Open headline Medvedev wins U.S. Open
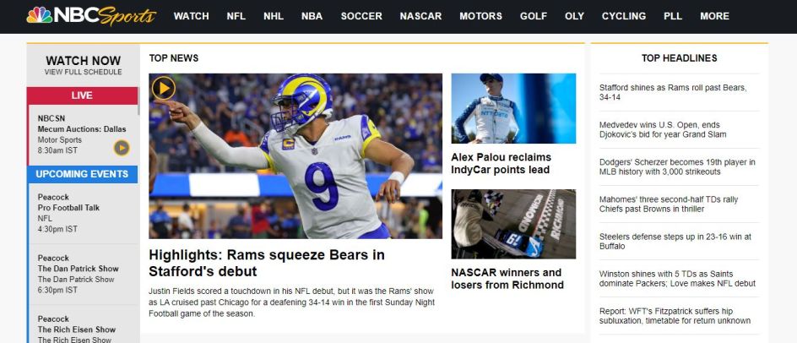Viewport: 797px width, 343px height. pyautogui.click(x=663, y=130)
